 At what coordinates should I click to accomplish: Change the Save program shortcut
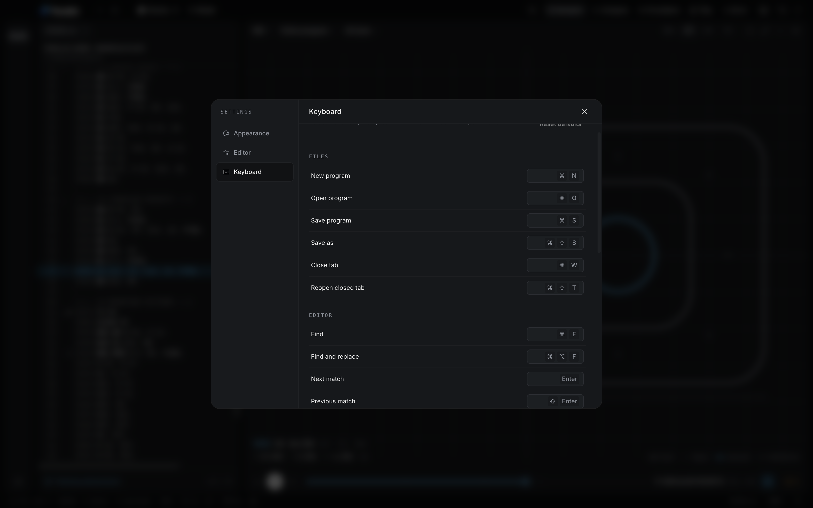pos(555,220)
